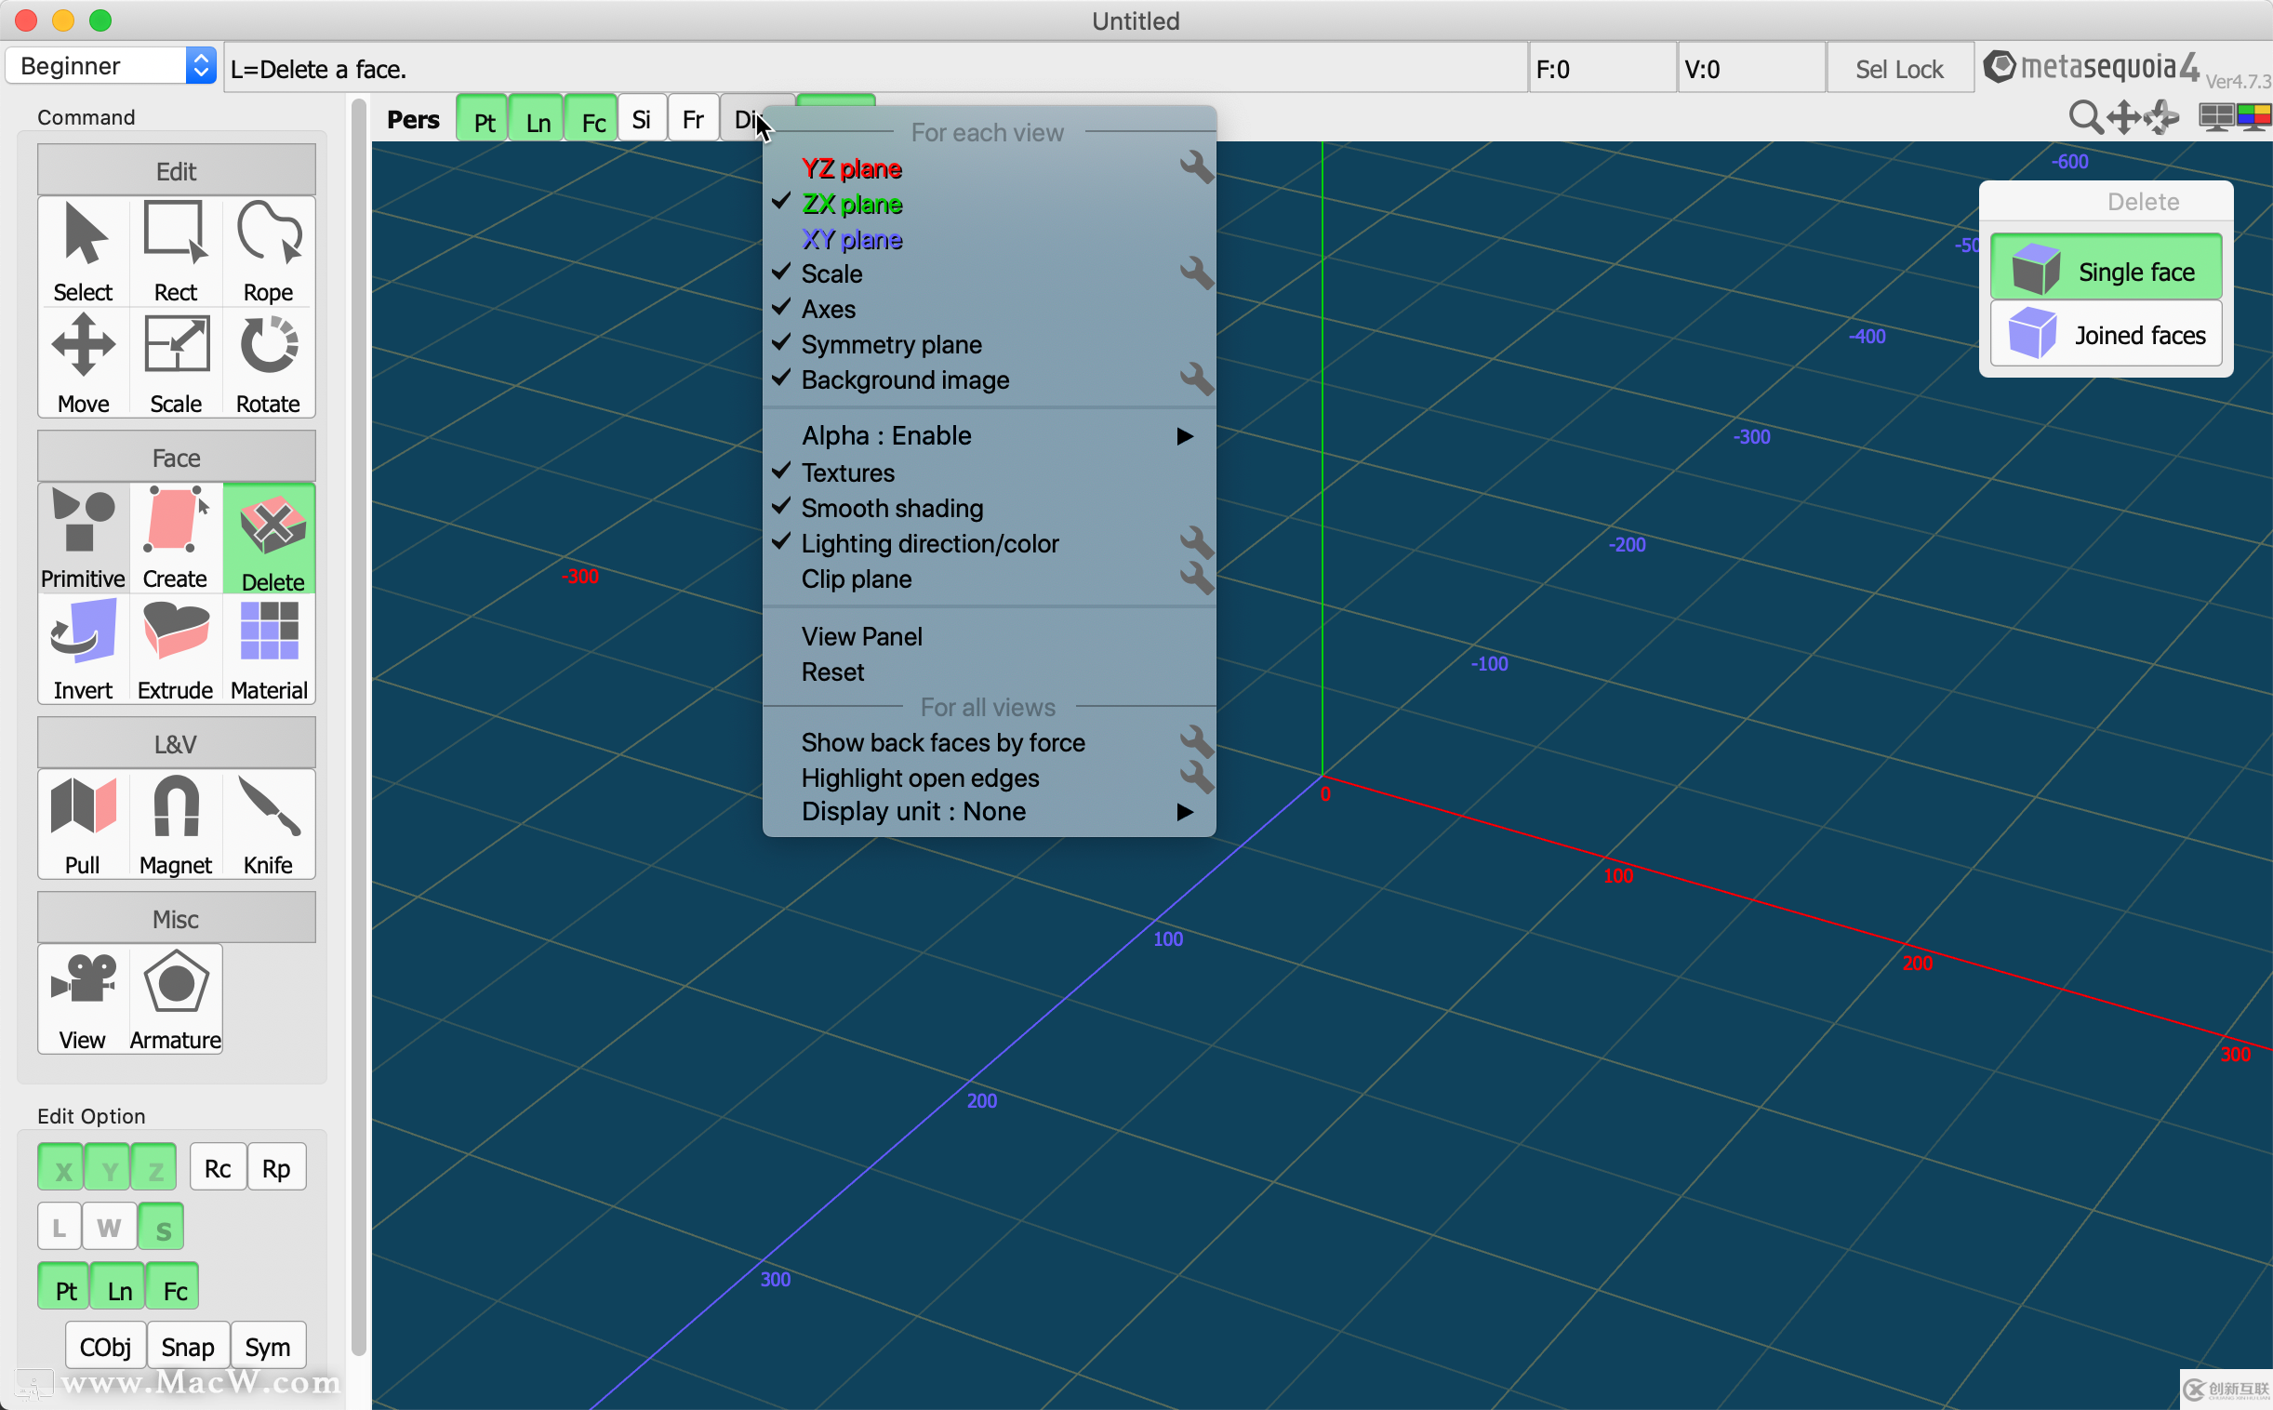Open View Panel from menu

990,636
